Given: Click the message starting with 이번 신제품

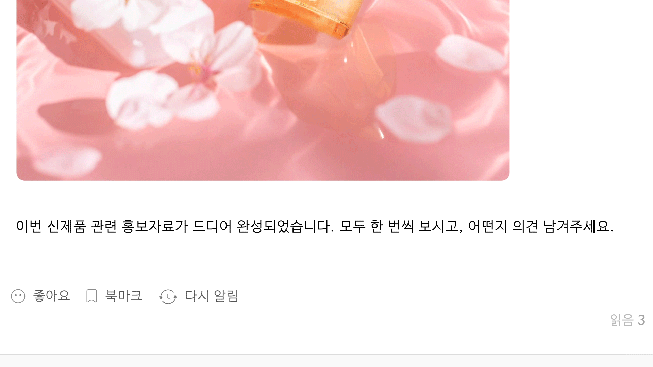Looking at the screenshot, I should click(315, 227).
